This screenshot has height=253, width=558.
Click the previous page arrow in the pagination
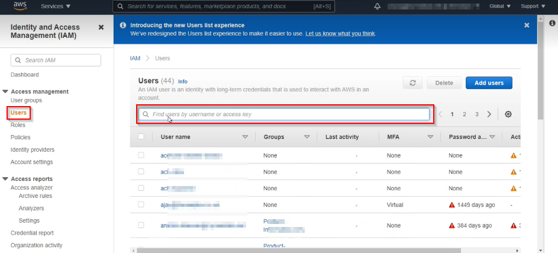click(x=441, y=114)
